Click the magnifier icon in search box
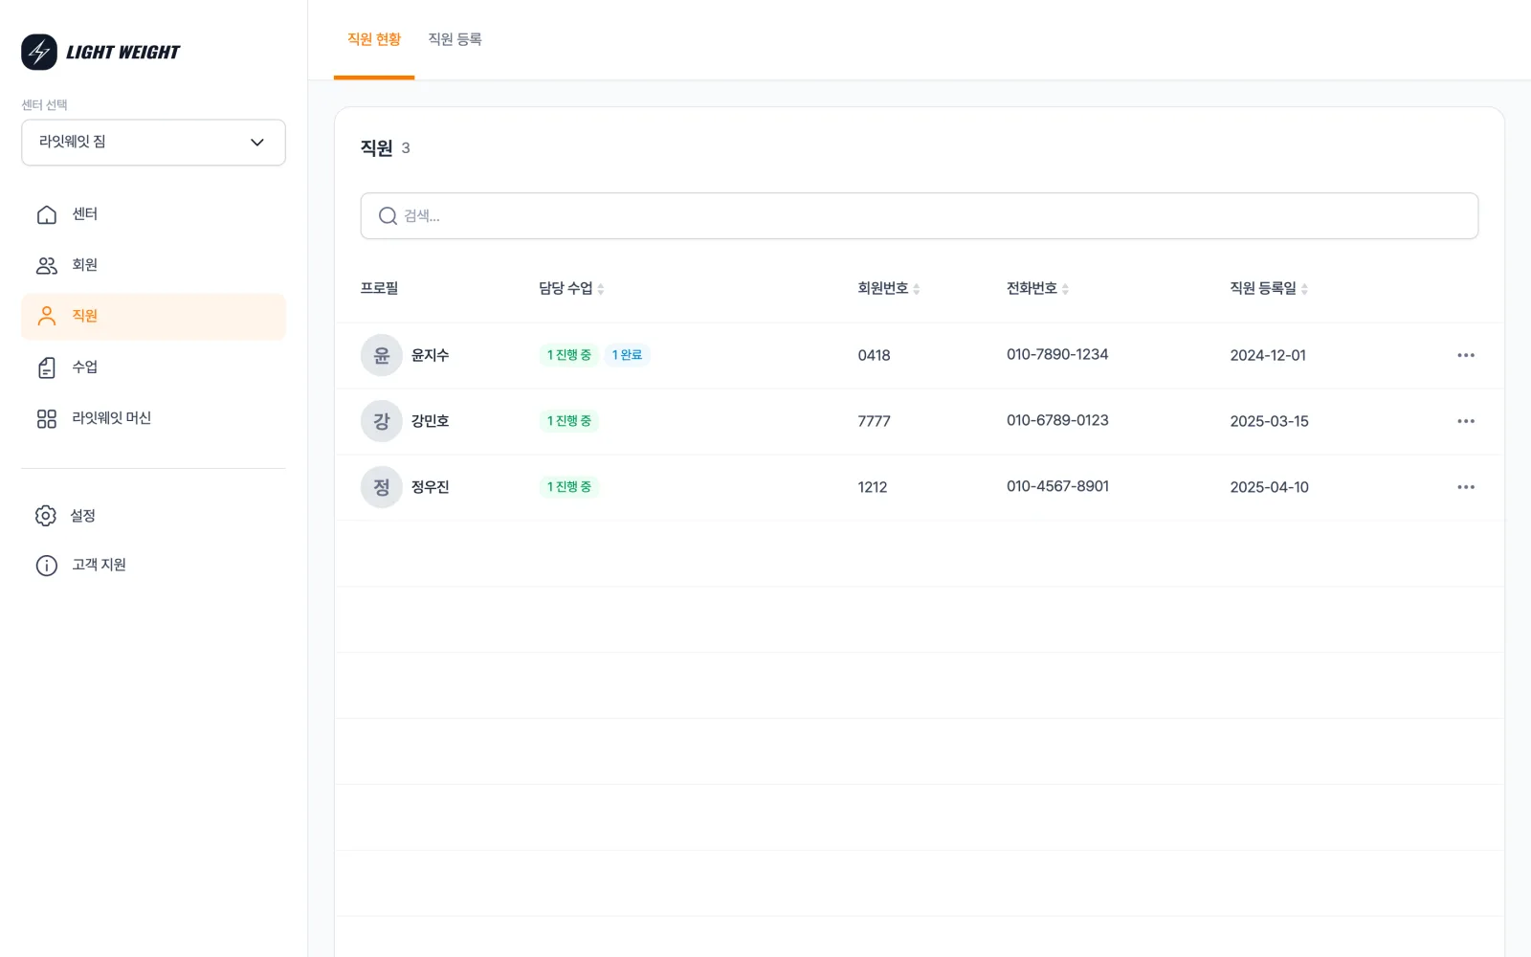1531x957 pixels. tap(388, 216)
